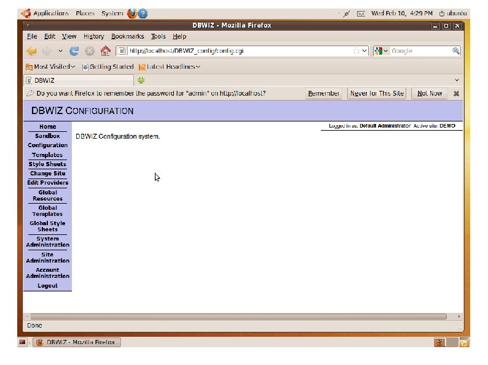Screen dimensions: 488x365
Task: Open the URL bar history dropdown
Action: click(364, 51)
